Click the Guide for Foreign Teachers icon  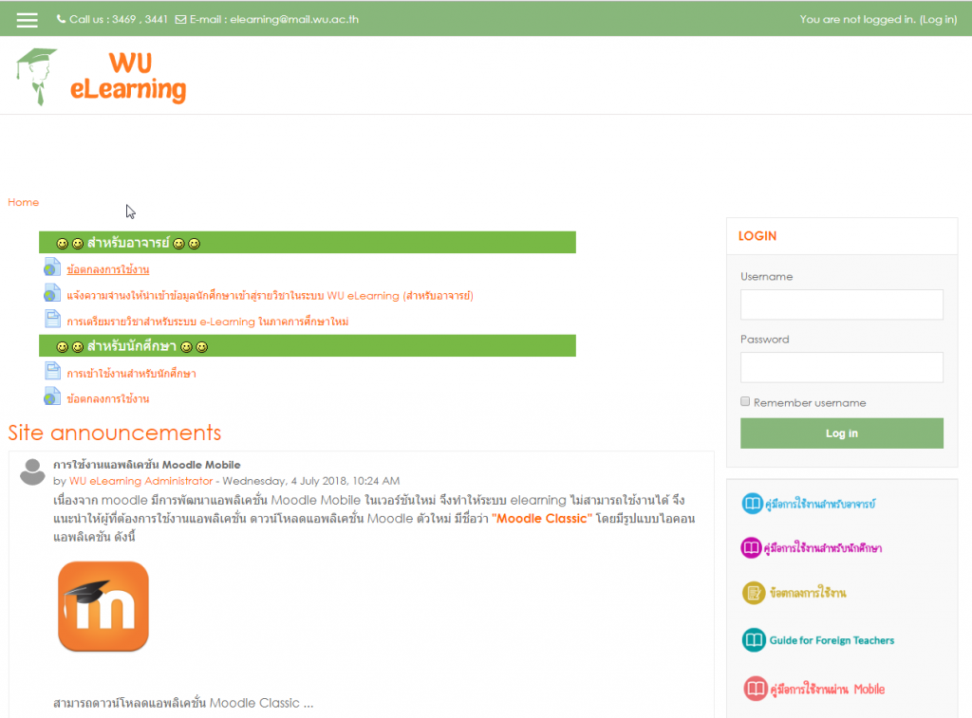coord(753,640)
